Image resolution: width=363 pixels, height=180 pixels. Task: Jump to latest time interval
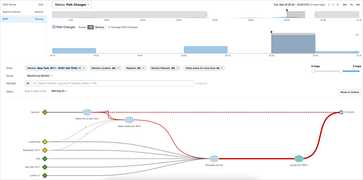pos(338,5)
